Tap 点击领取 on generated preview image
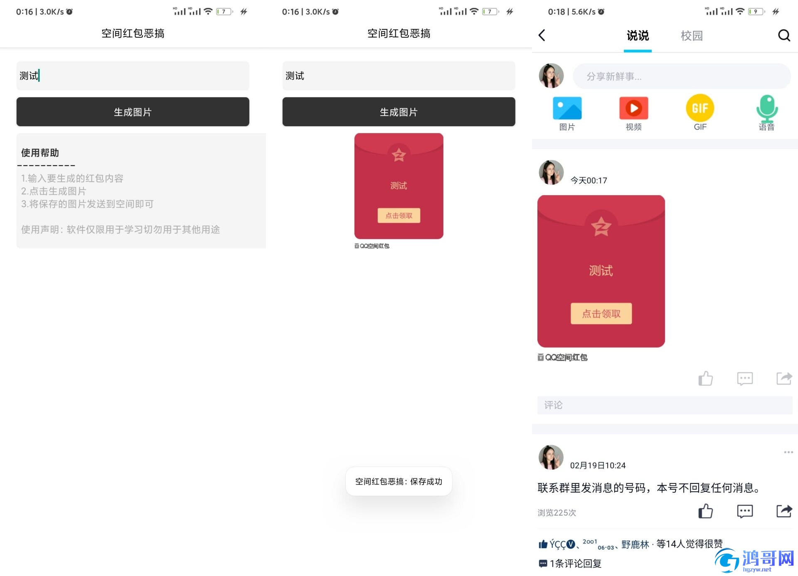This screenshot has width=798, height=576. click(x=399, y=216)
